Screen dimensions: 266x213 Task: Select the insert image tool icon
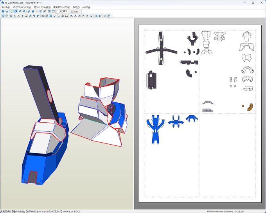26,16
